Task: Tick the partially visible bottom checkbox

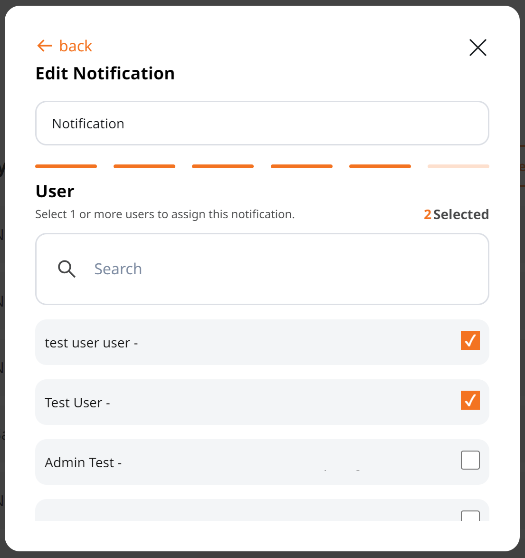Action: coord(470,516)
